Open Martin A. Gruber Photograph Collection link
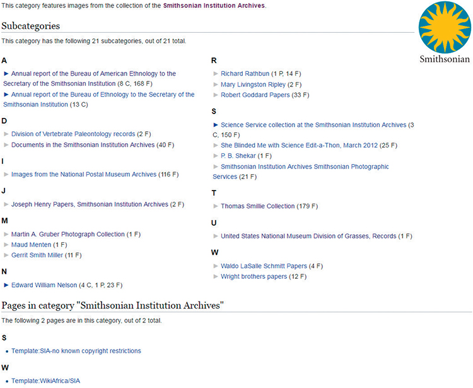This screenshot has height=388, width=473. tap(68, 234)
